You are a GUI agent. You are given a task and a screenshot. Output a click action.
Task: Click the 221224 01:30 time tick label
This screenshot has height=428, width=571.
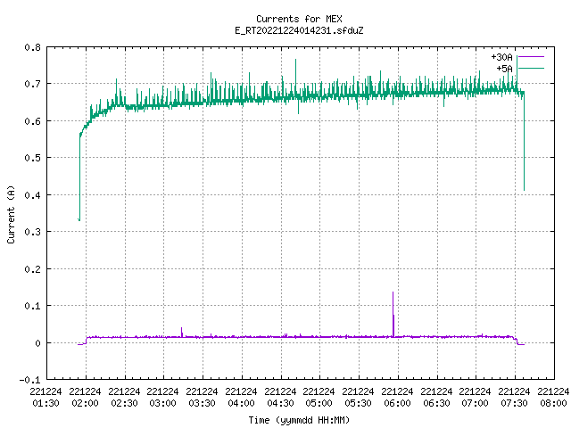(x=46, y=397)
